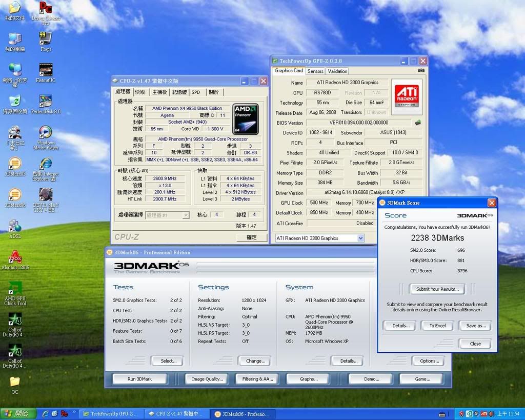The width and height of the screenshot is (525, 420).
Task: Launch Internet Explorer from the quick launch bar
Action: point(45,414)
